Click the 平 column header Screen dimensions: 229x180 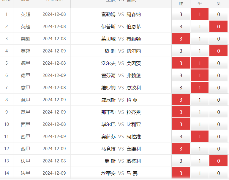(x=200, y=4)
